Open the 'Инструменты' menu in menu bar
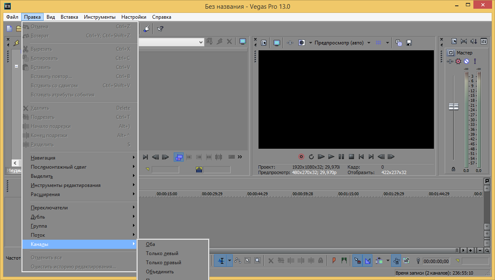 point(100,17)
